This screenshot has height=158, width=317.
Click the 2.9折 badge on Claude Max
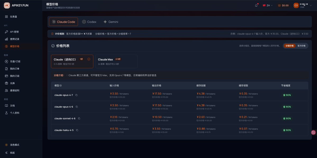(x=118, y=59)
